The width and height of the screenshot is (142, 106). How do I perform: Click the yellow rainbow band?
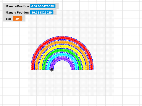pos(62,46)
